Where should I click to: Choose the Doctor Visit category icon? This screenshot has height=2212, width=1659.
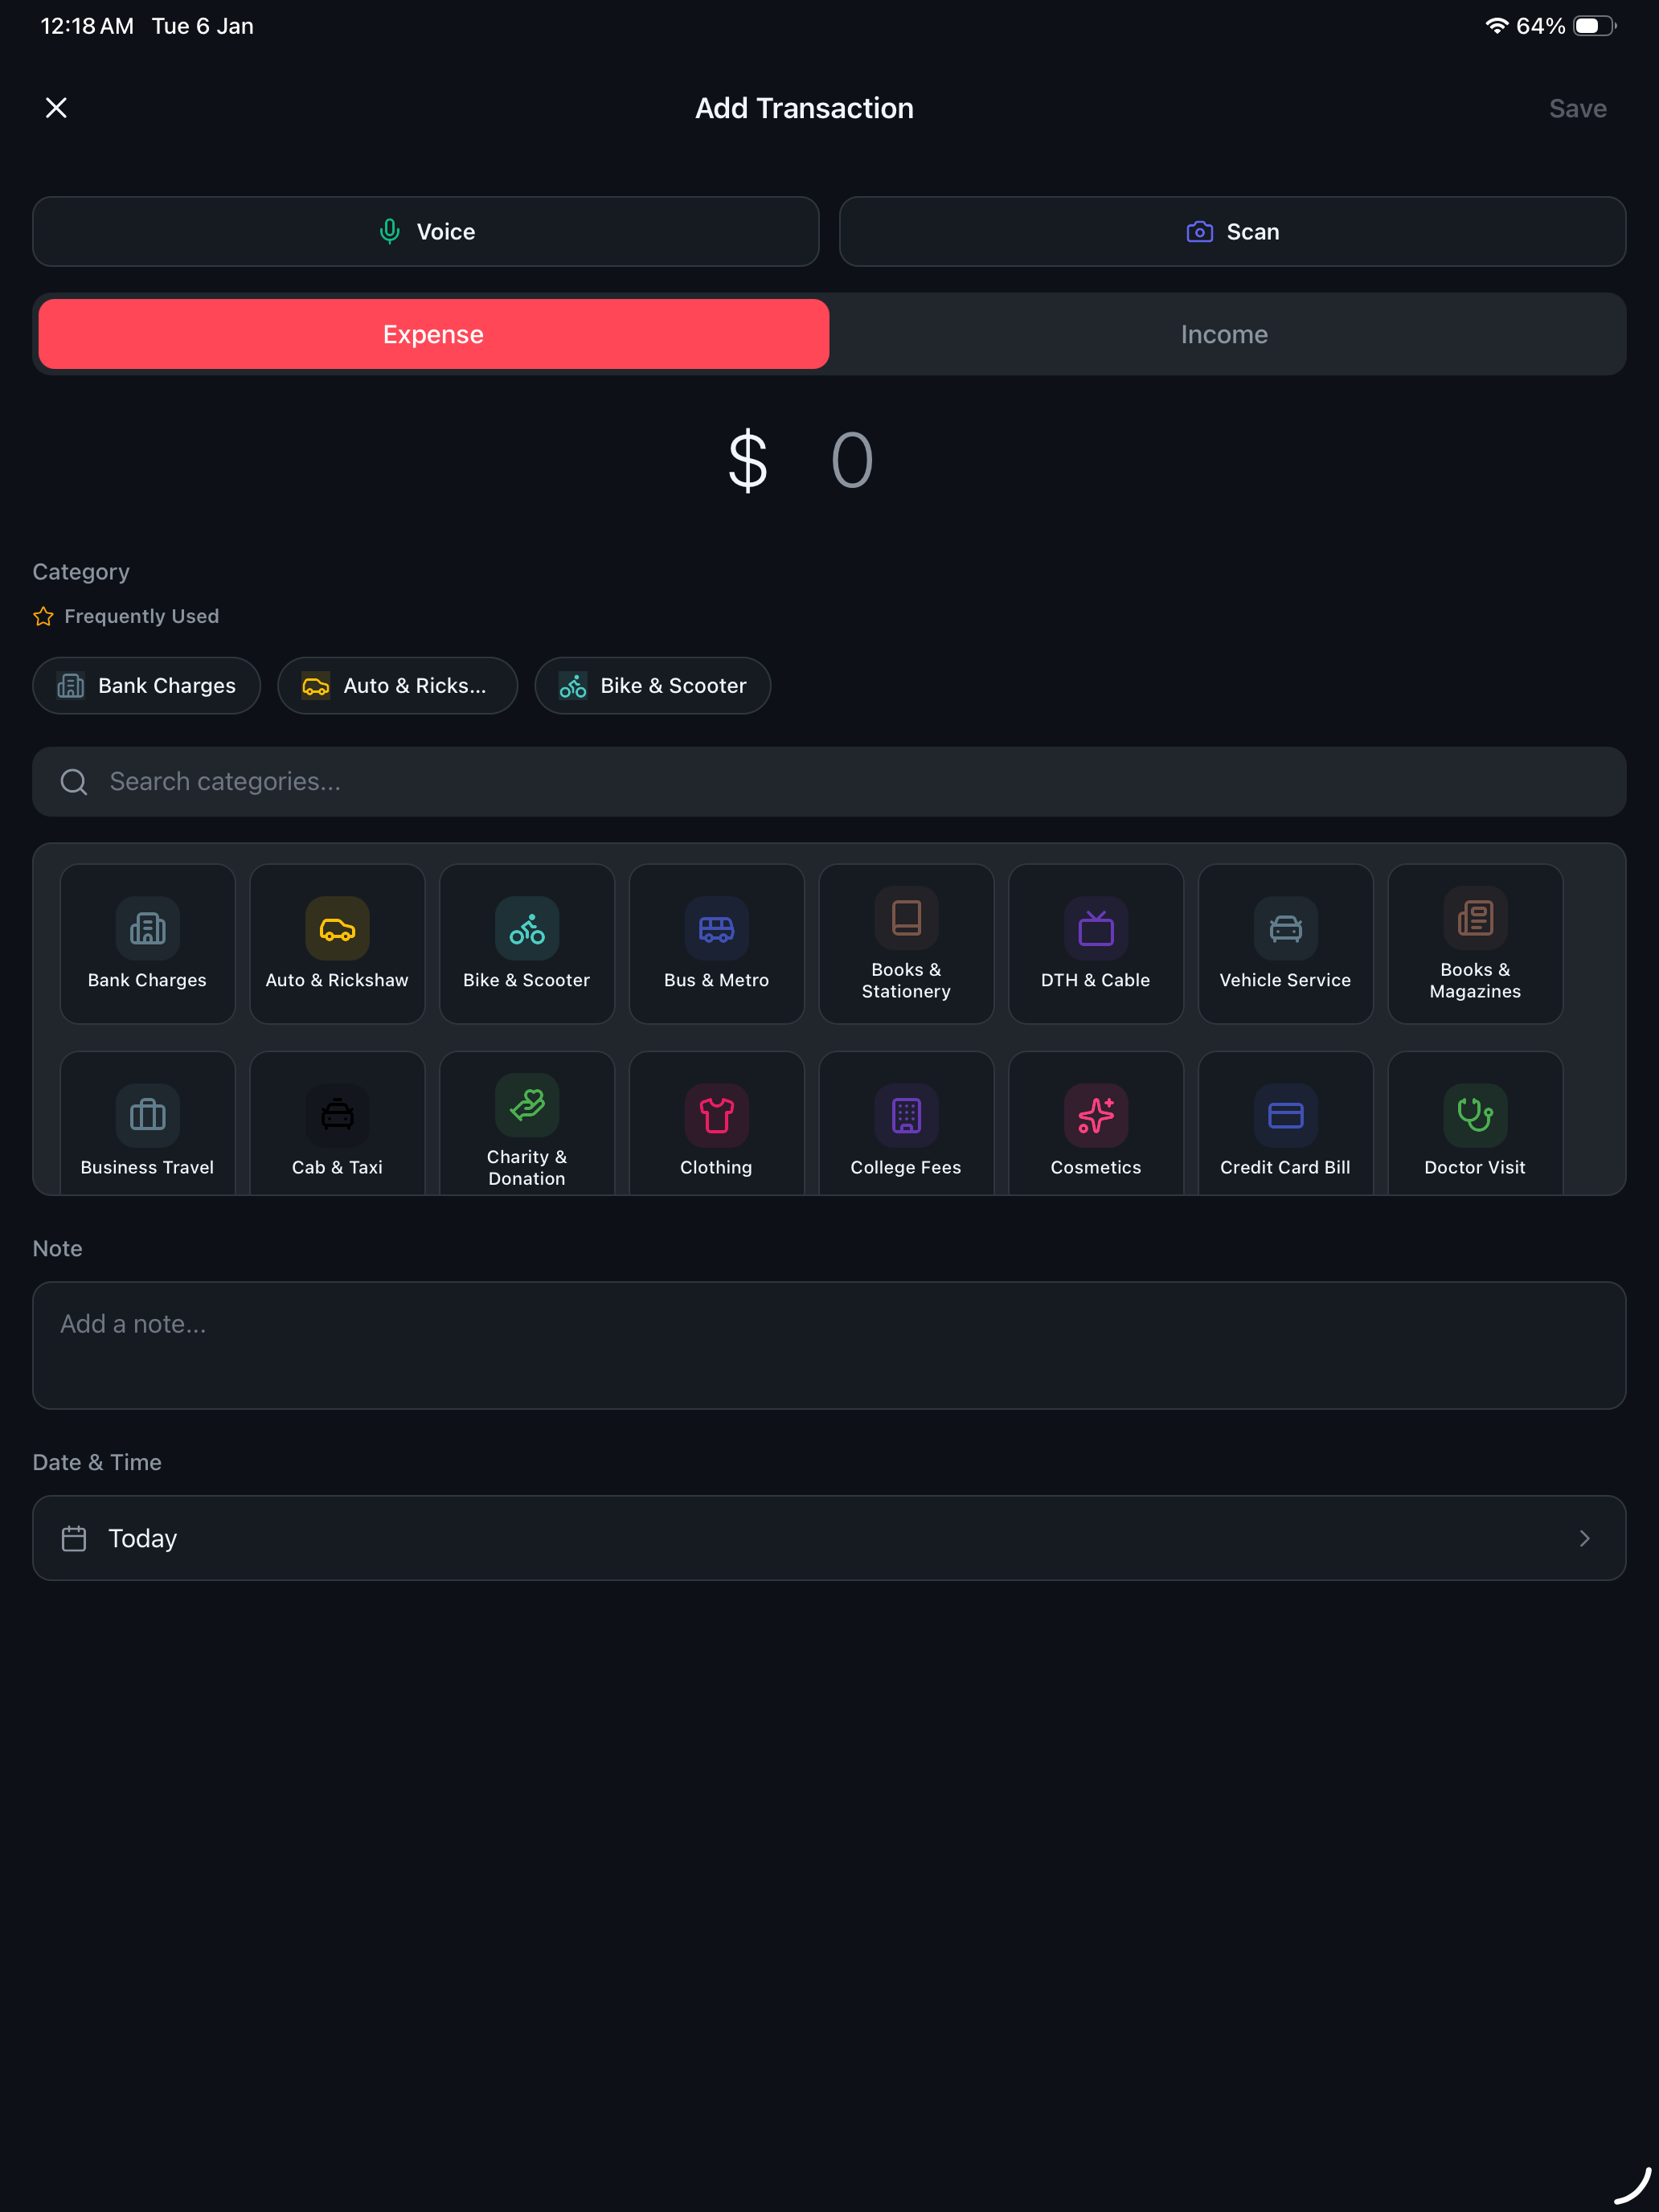pyautogui.click(x=1475, y=1115)
